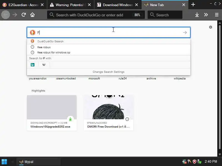Open the rule34 top site
The height and width of the screenshot is (166, 222).
click(123, 79)
